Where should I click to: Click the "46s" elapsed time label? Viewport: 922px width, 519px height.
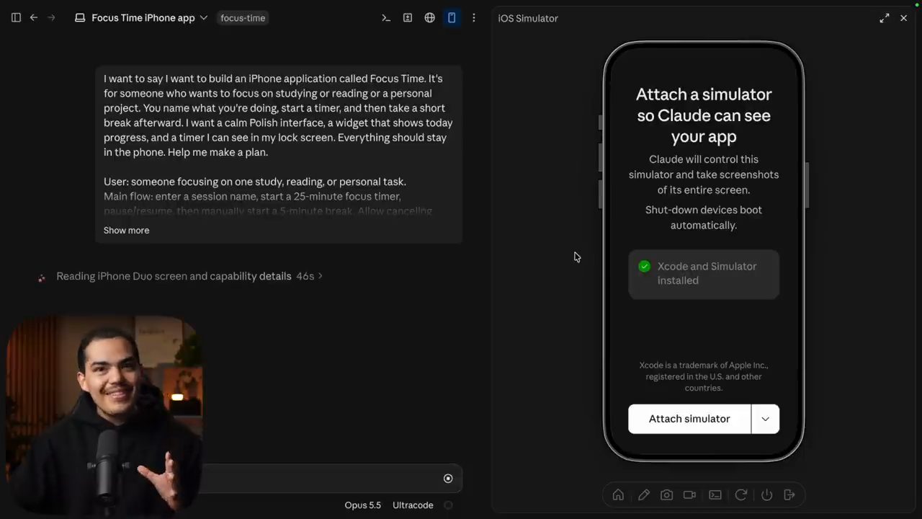click(305, 276)
